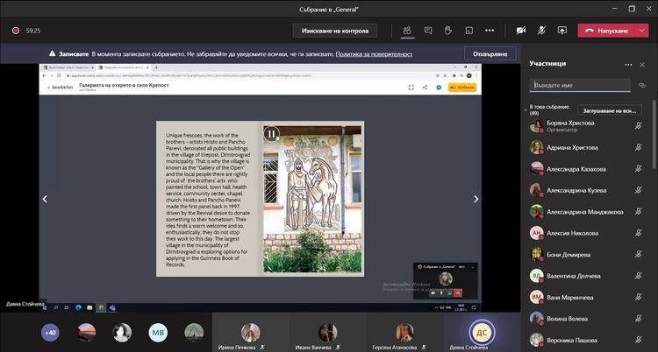658x352 pixels.
Task: Click microphone icon for Александрина Кузева
Action: tap(639, 190)
